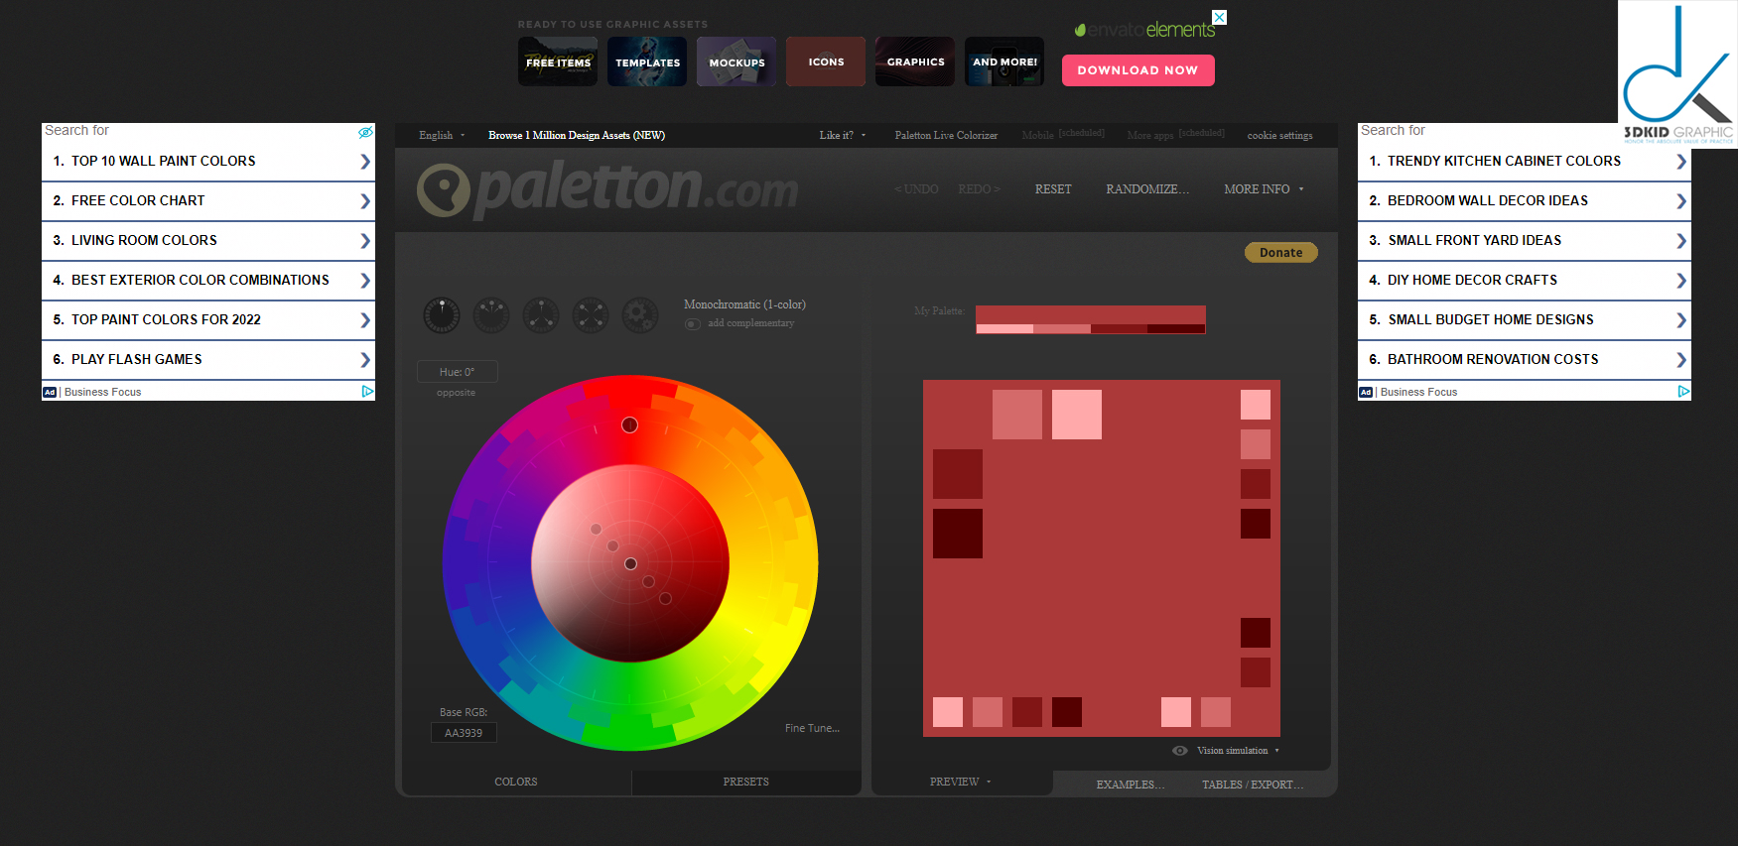Screen dimensions: 1738x846
Task: Click the opposite hue link
Action: point(456,393)
